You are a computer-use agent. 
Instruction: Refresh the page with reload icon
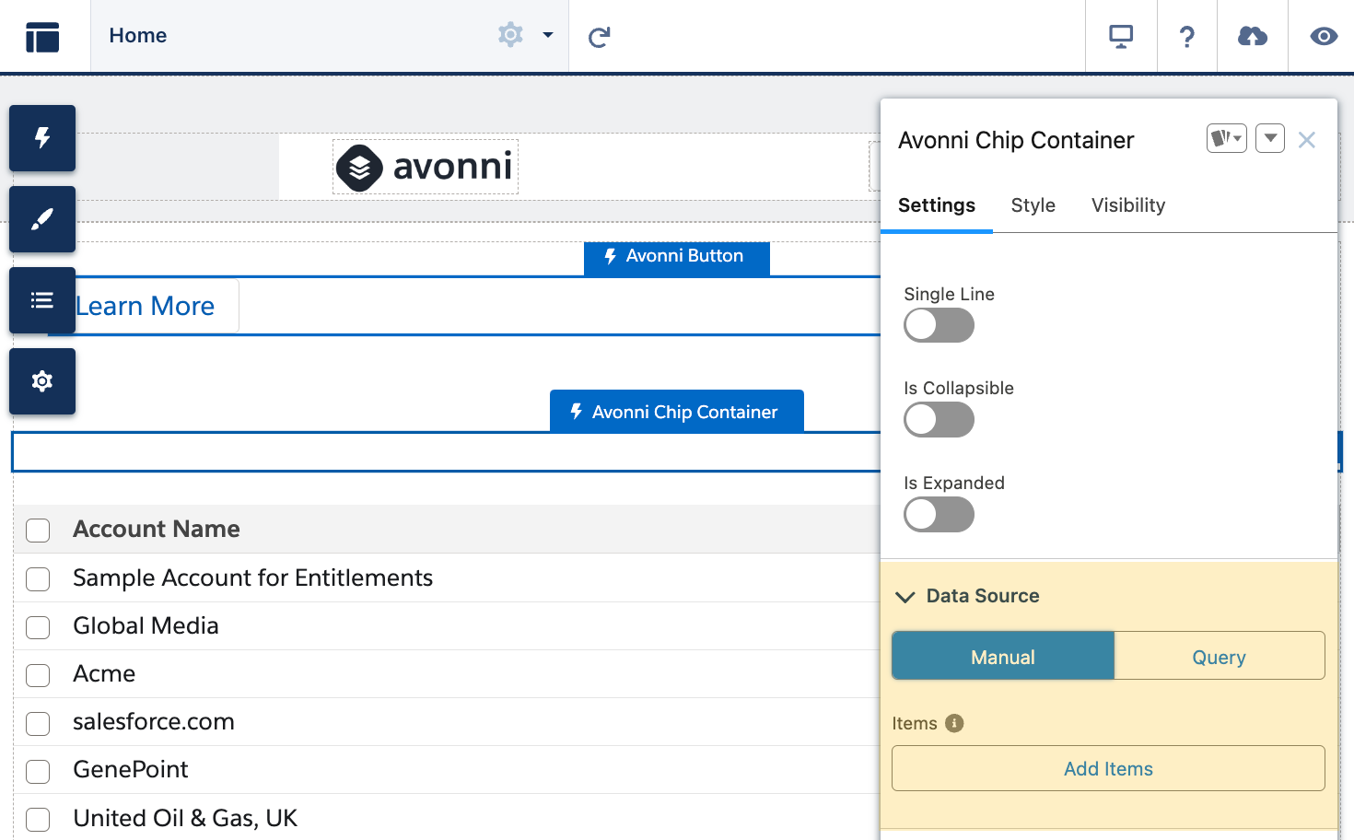tap(600, 37)
